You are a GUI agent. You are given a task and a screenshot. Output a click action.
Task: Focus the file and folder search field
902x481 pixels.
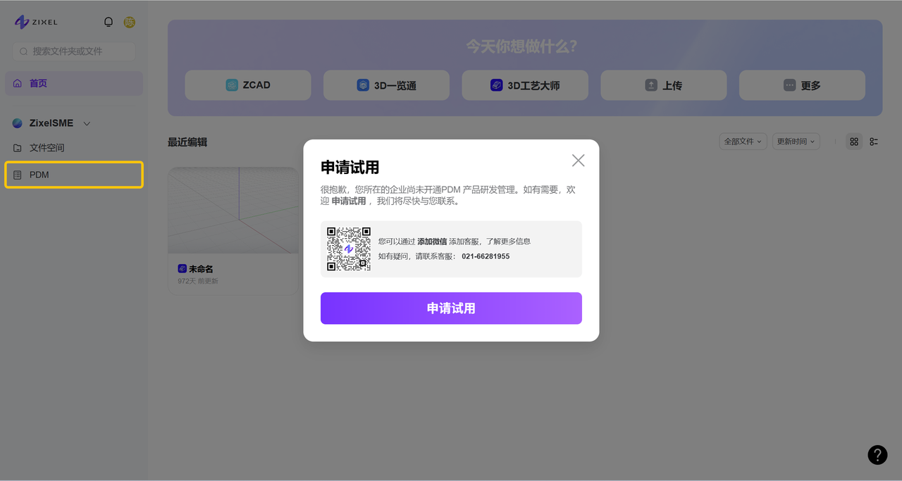point(74,51)
